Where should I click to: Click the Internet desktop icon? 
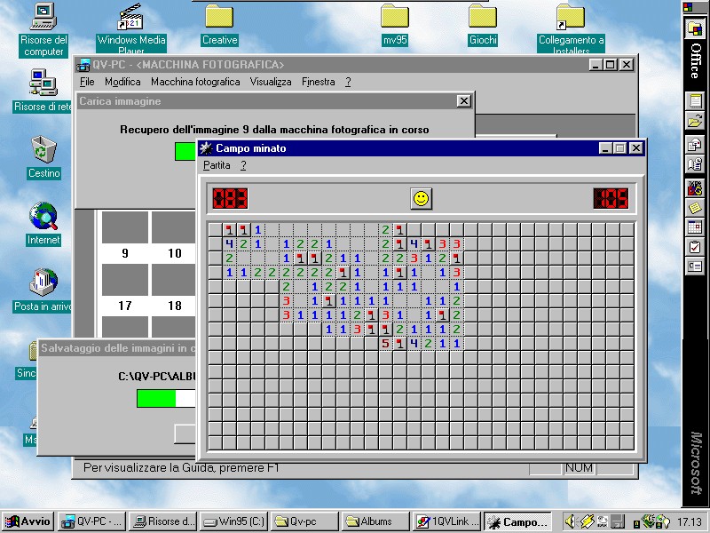(43, 224)
